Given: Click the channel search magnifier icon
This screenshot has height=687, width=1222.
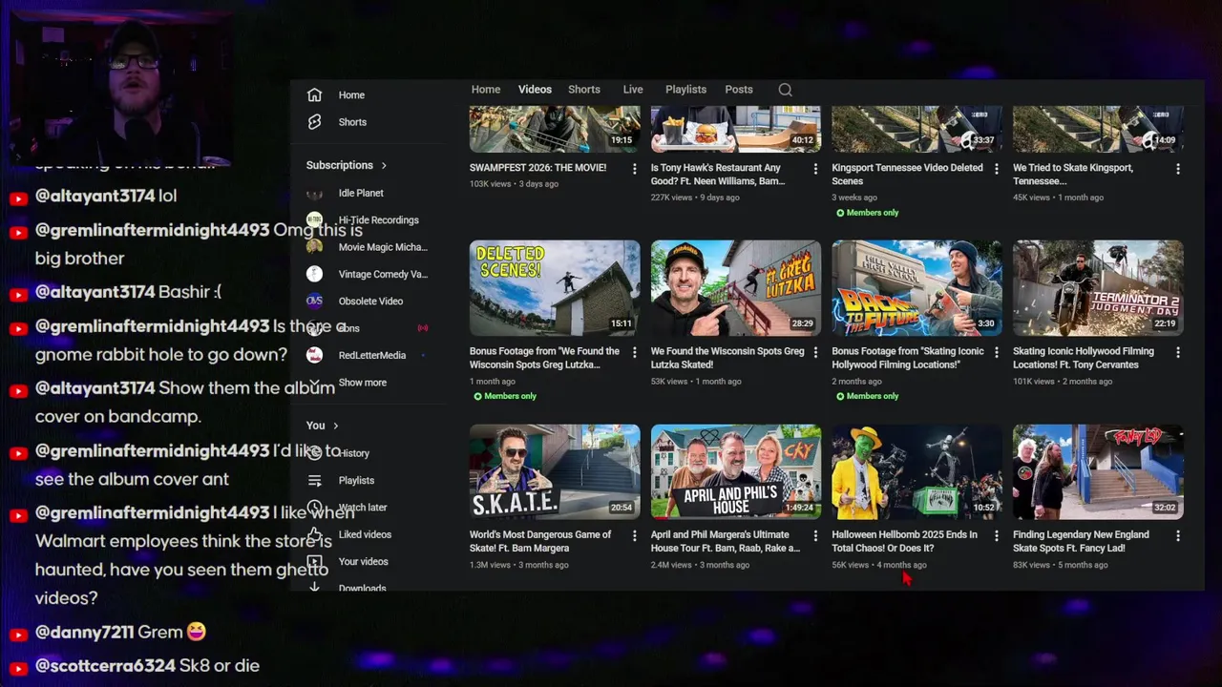Looking at the screenshot, I should pos(785,90).
